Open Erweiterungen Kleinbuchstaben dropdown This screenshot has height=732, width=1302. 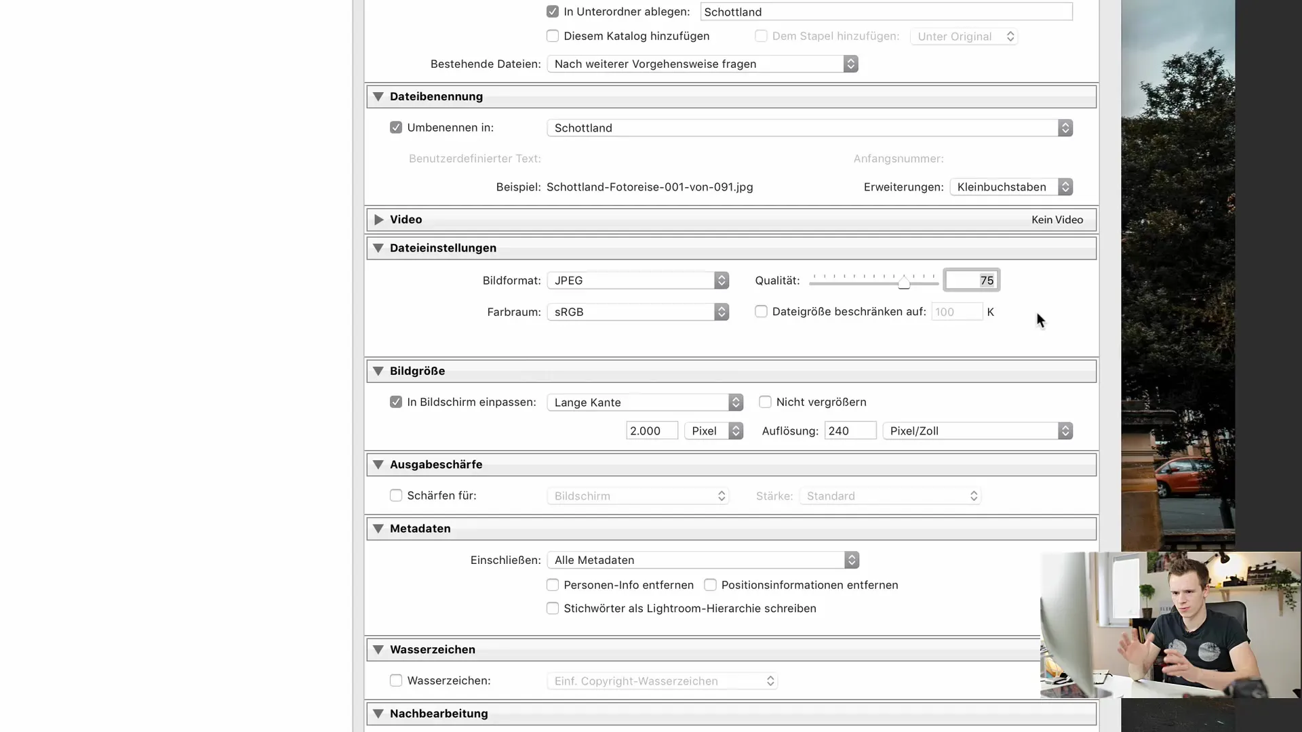coord(1011,187)
